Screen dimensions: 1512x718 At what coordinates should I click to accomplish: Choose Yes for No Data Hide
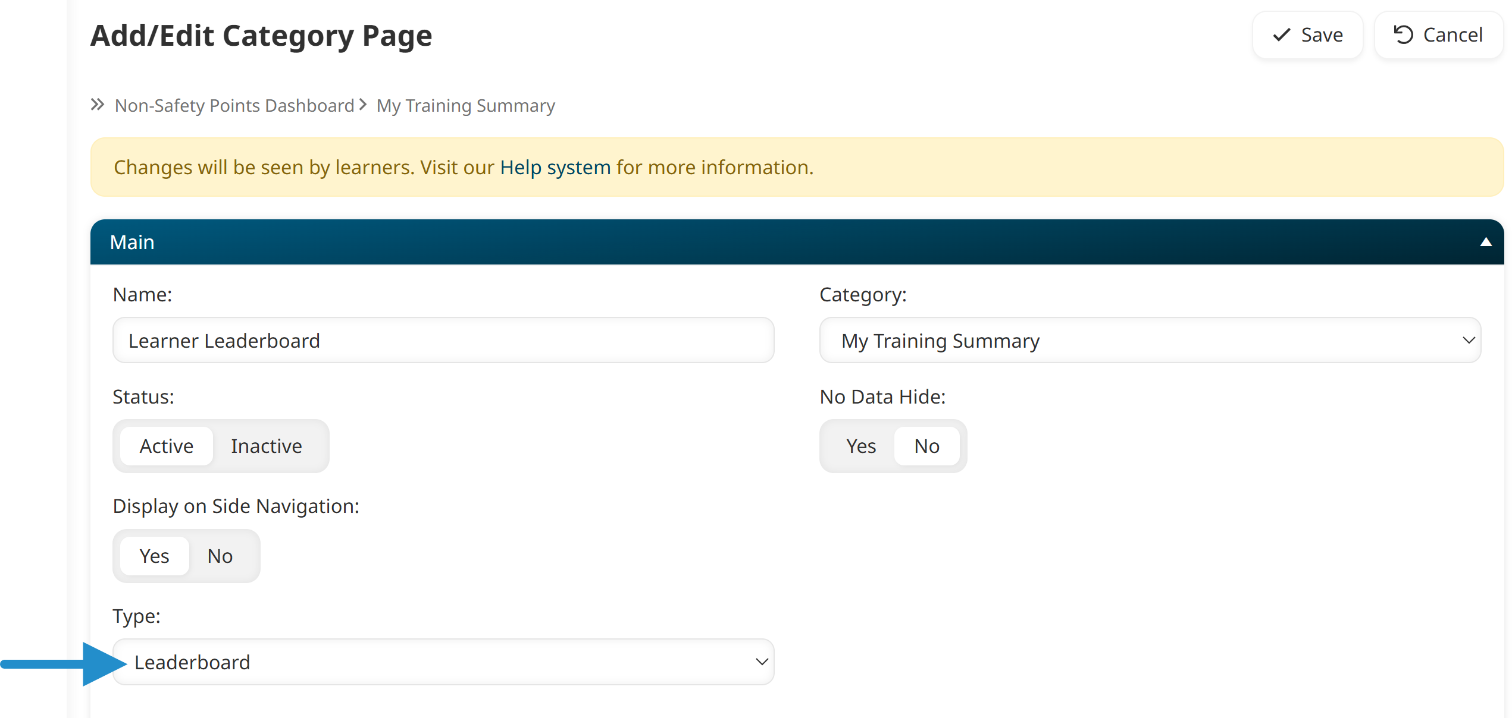tap(860, 446)
